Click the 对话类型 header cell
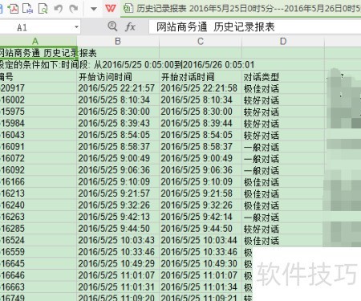 pyautogui.click(x=283, y=77)
